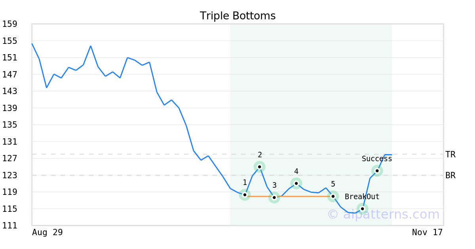Click the Success marker dot
475x249 pixels.
377,171
